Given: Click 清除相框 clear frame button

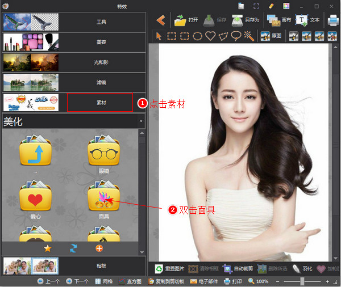Looking at the screenshot, I should (x=203, y=269).
